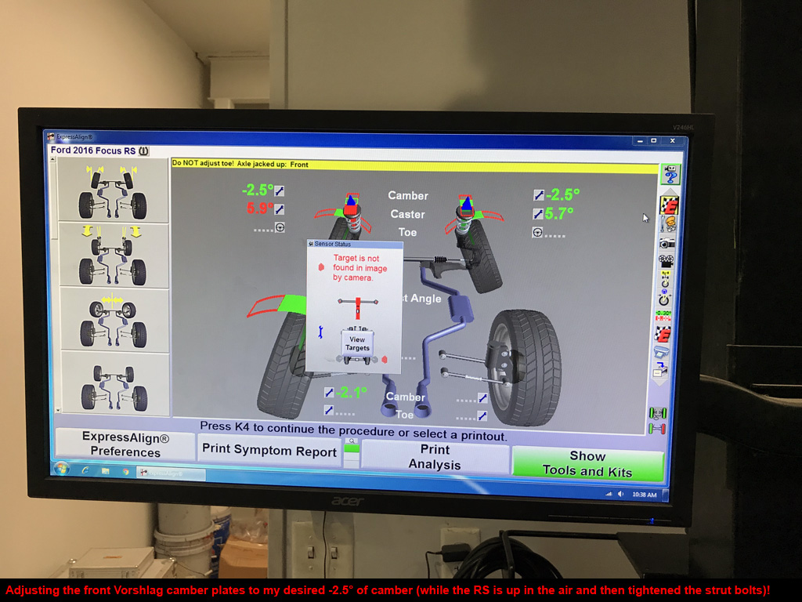Open File Explorer from taskbar
The width and height of the screenshot is (802, 602).
tap(106, 471)
